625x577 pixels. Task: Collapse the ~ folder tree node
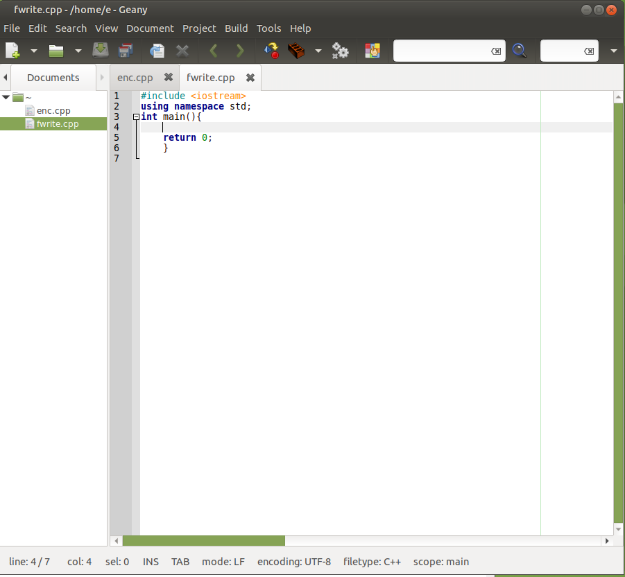pyautogui.click(x=6, y=97)
